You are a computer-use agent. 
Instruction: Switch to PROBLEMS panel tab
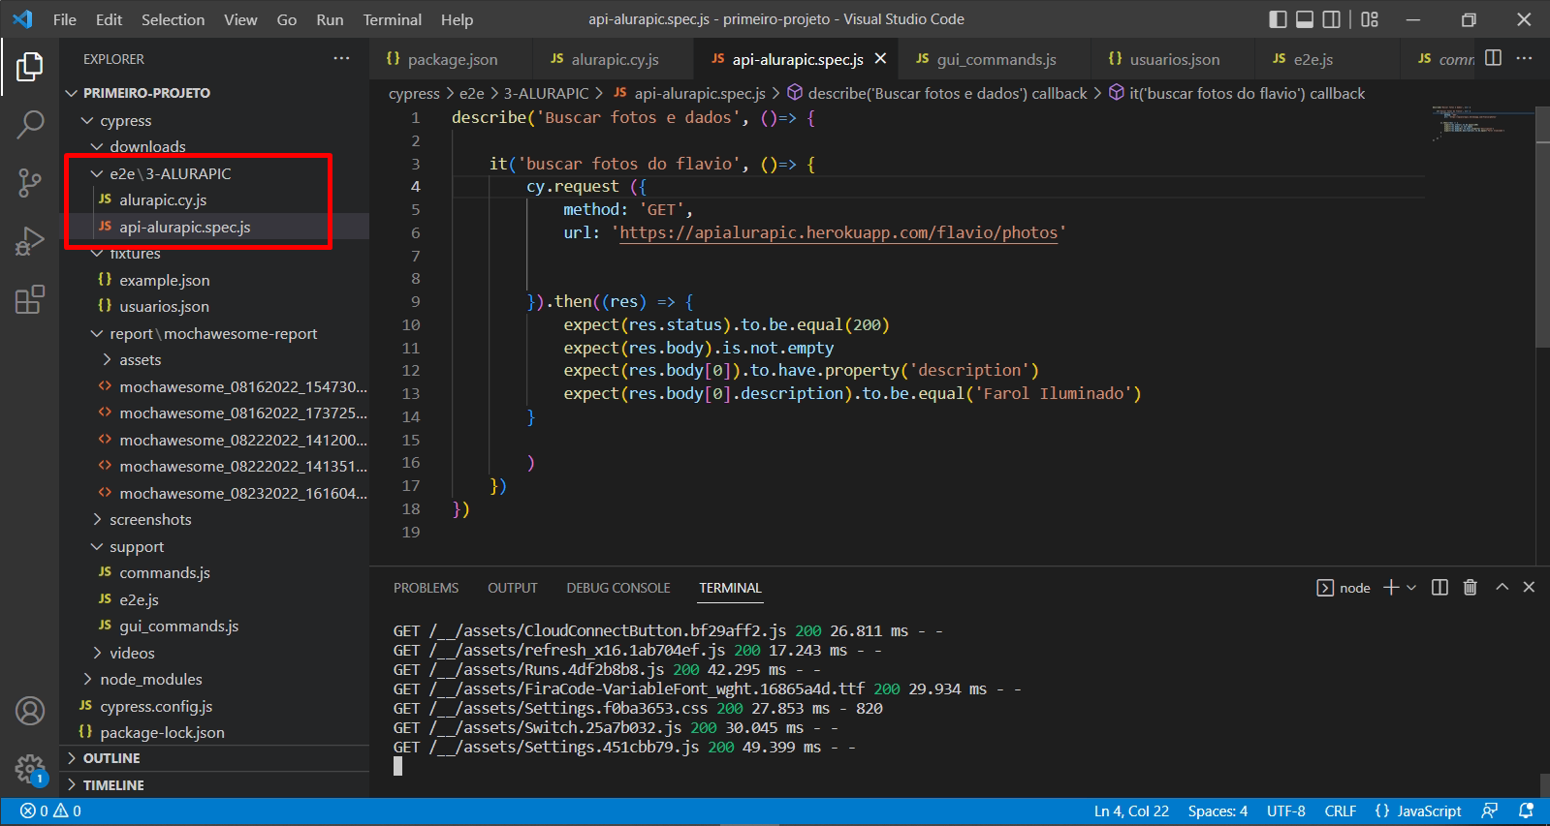coord(426,588)
